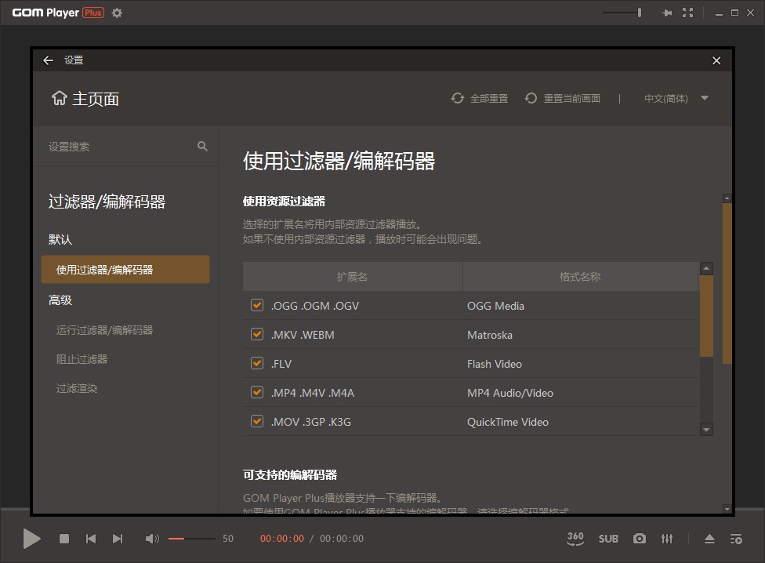Mute audio using the speaker icon
Image resolution: width=765 pixels, height=563 pixels.
(152, 539)
